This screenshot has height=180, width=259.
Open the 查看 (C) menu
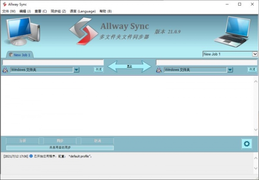[41, 11]
